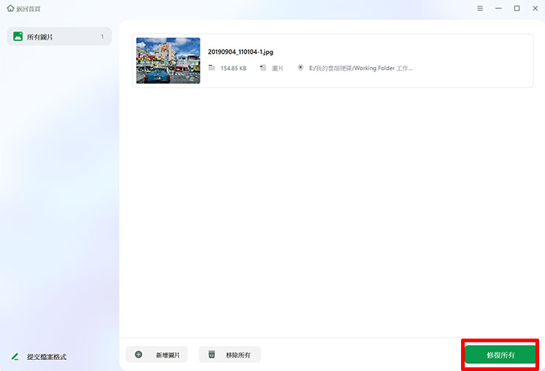Select the street photo thumbnail
545x371 pixels.
point(168,60)
